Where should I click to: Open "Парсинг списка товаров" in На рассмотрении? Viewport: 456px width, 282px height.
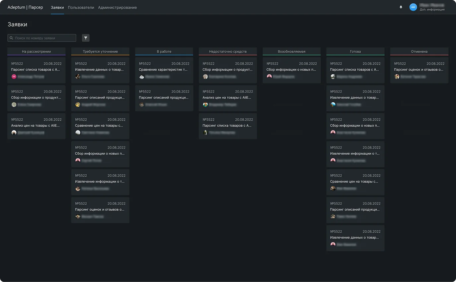pyautogui.click(x=37, y=70)
